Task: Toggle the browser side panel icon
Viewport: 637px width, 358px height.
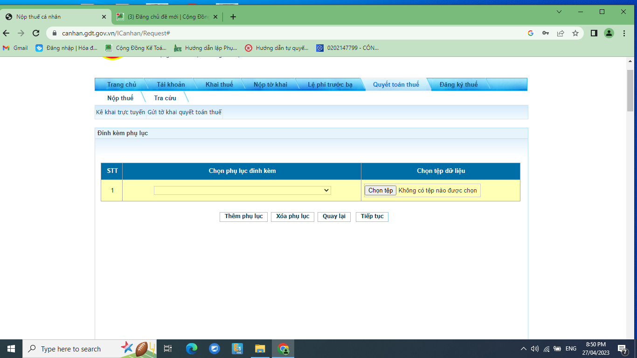Action: pyautogui.click(x=594, y=33)
